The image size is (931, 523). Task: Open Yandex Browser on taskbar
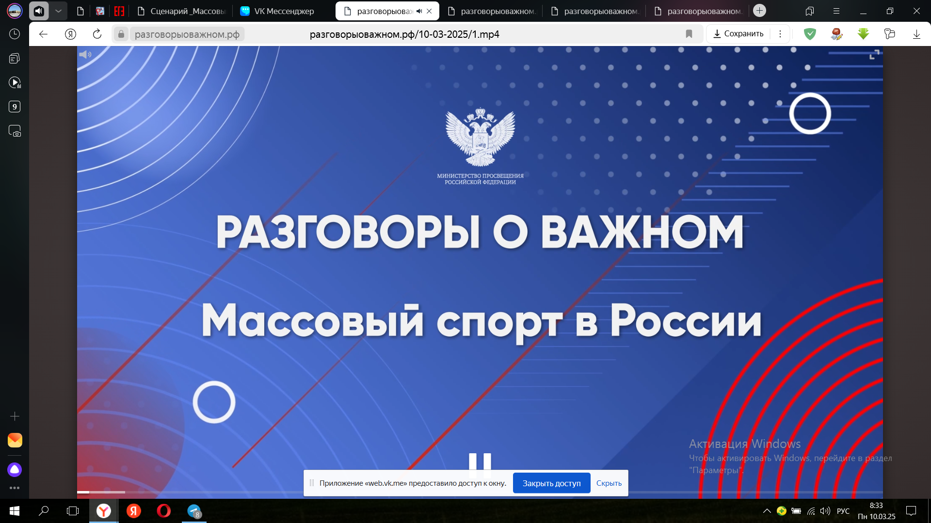[104, 511]
